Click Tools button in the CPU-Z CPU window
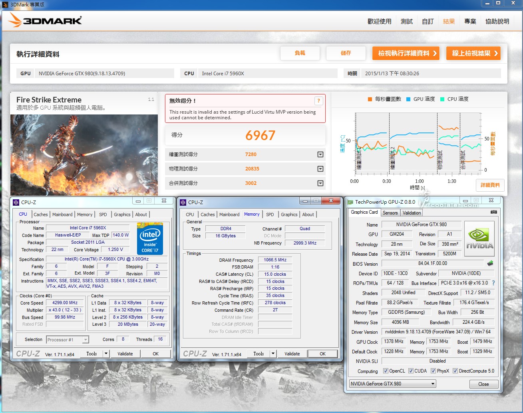 tap(91, 354)
